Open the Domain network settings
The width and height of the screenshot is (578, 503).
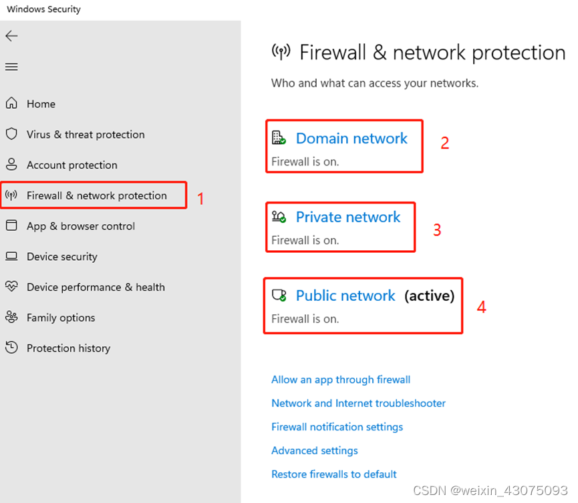tap(351, 138)
